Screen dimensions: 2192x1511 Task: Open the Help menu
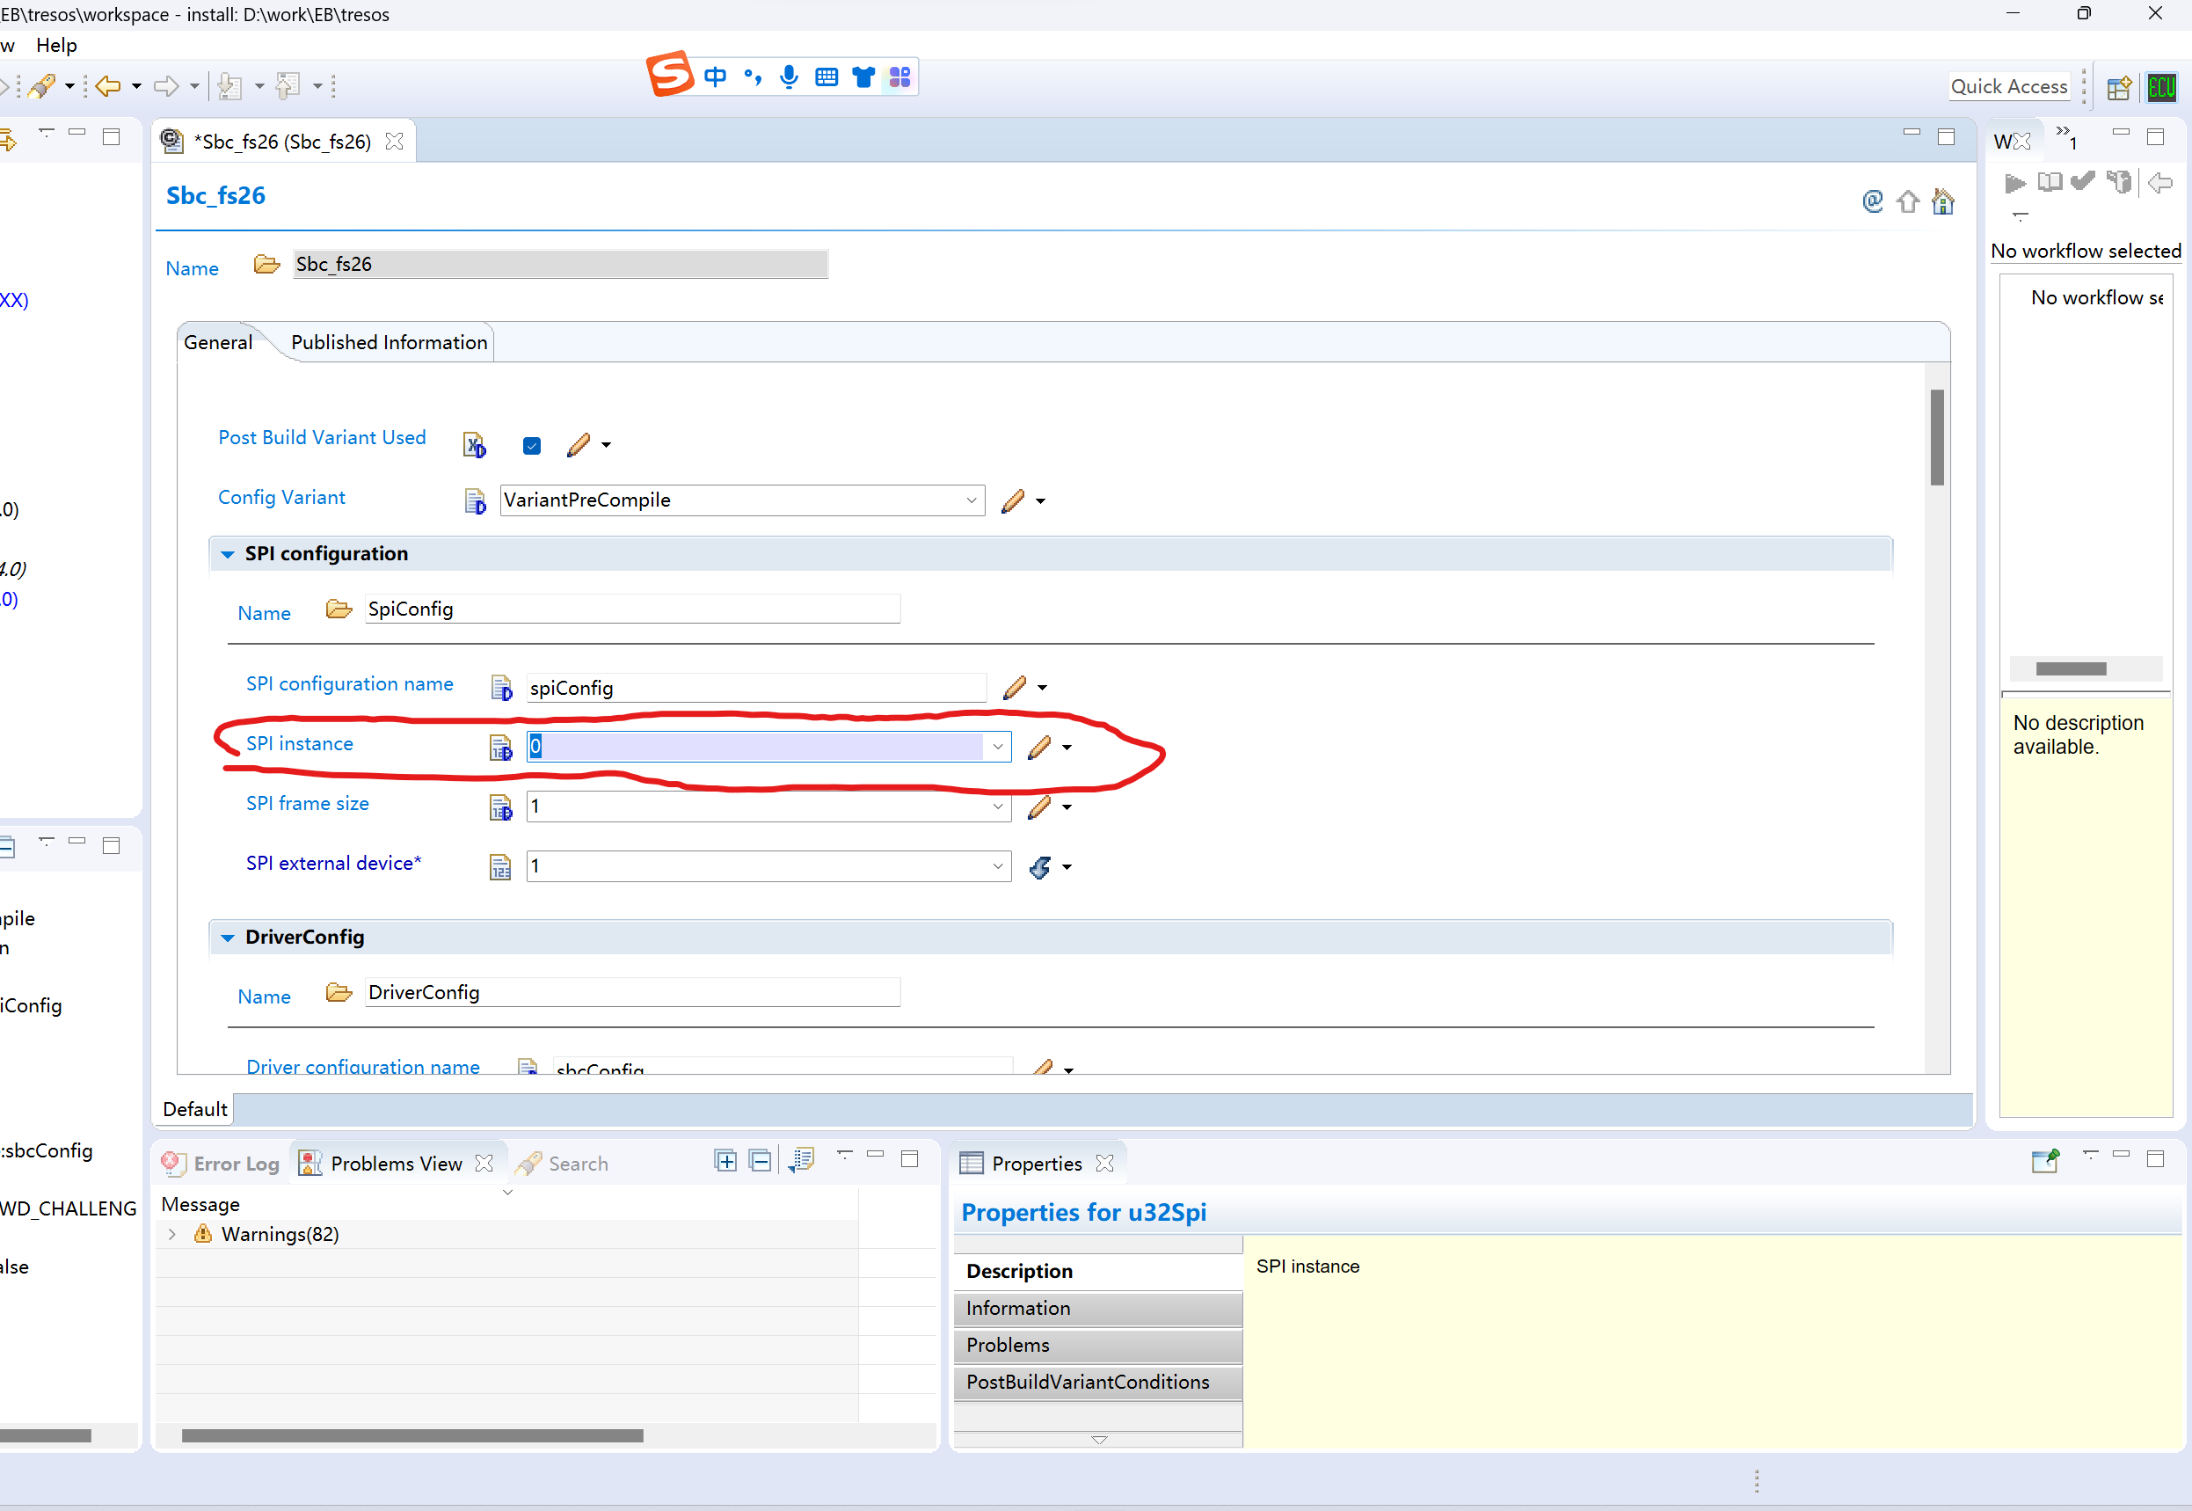click(x=57, y=45)
